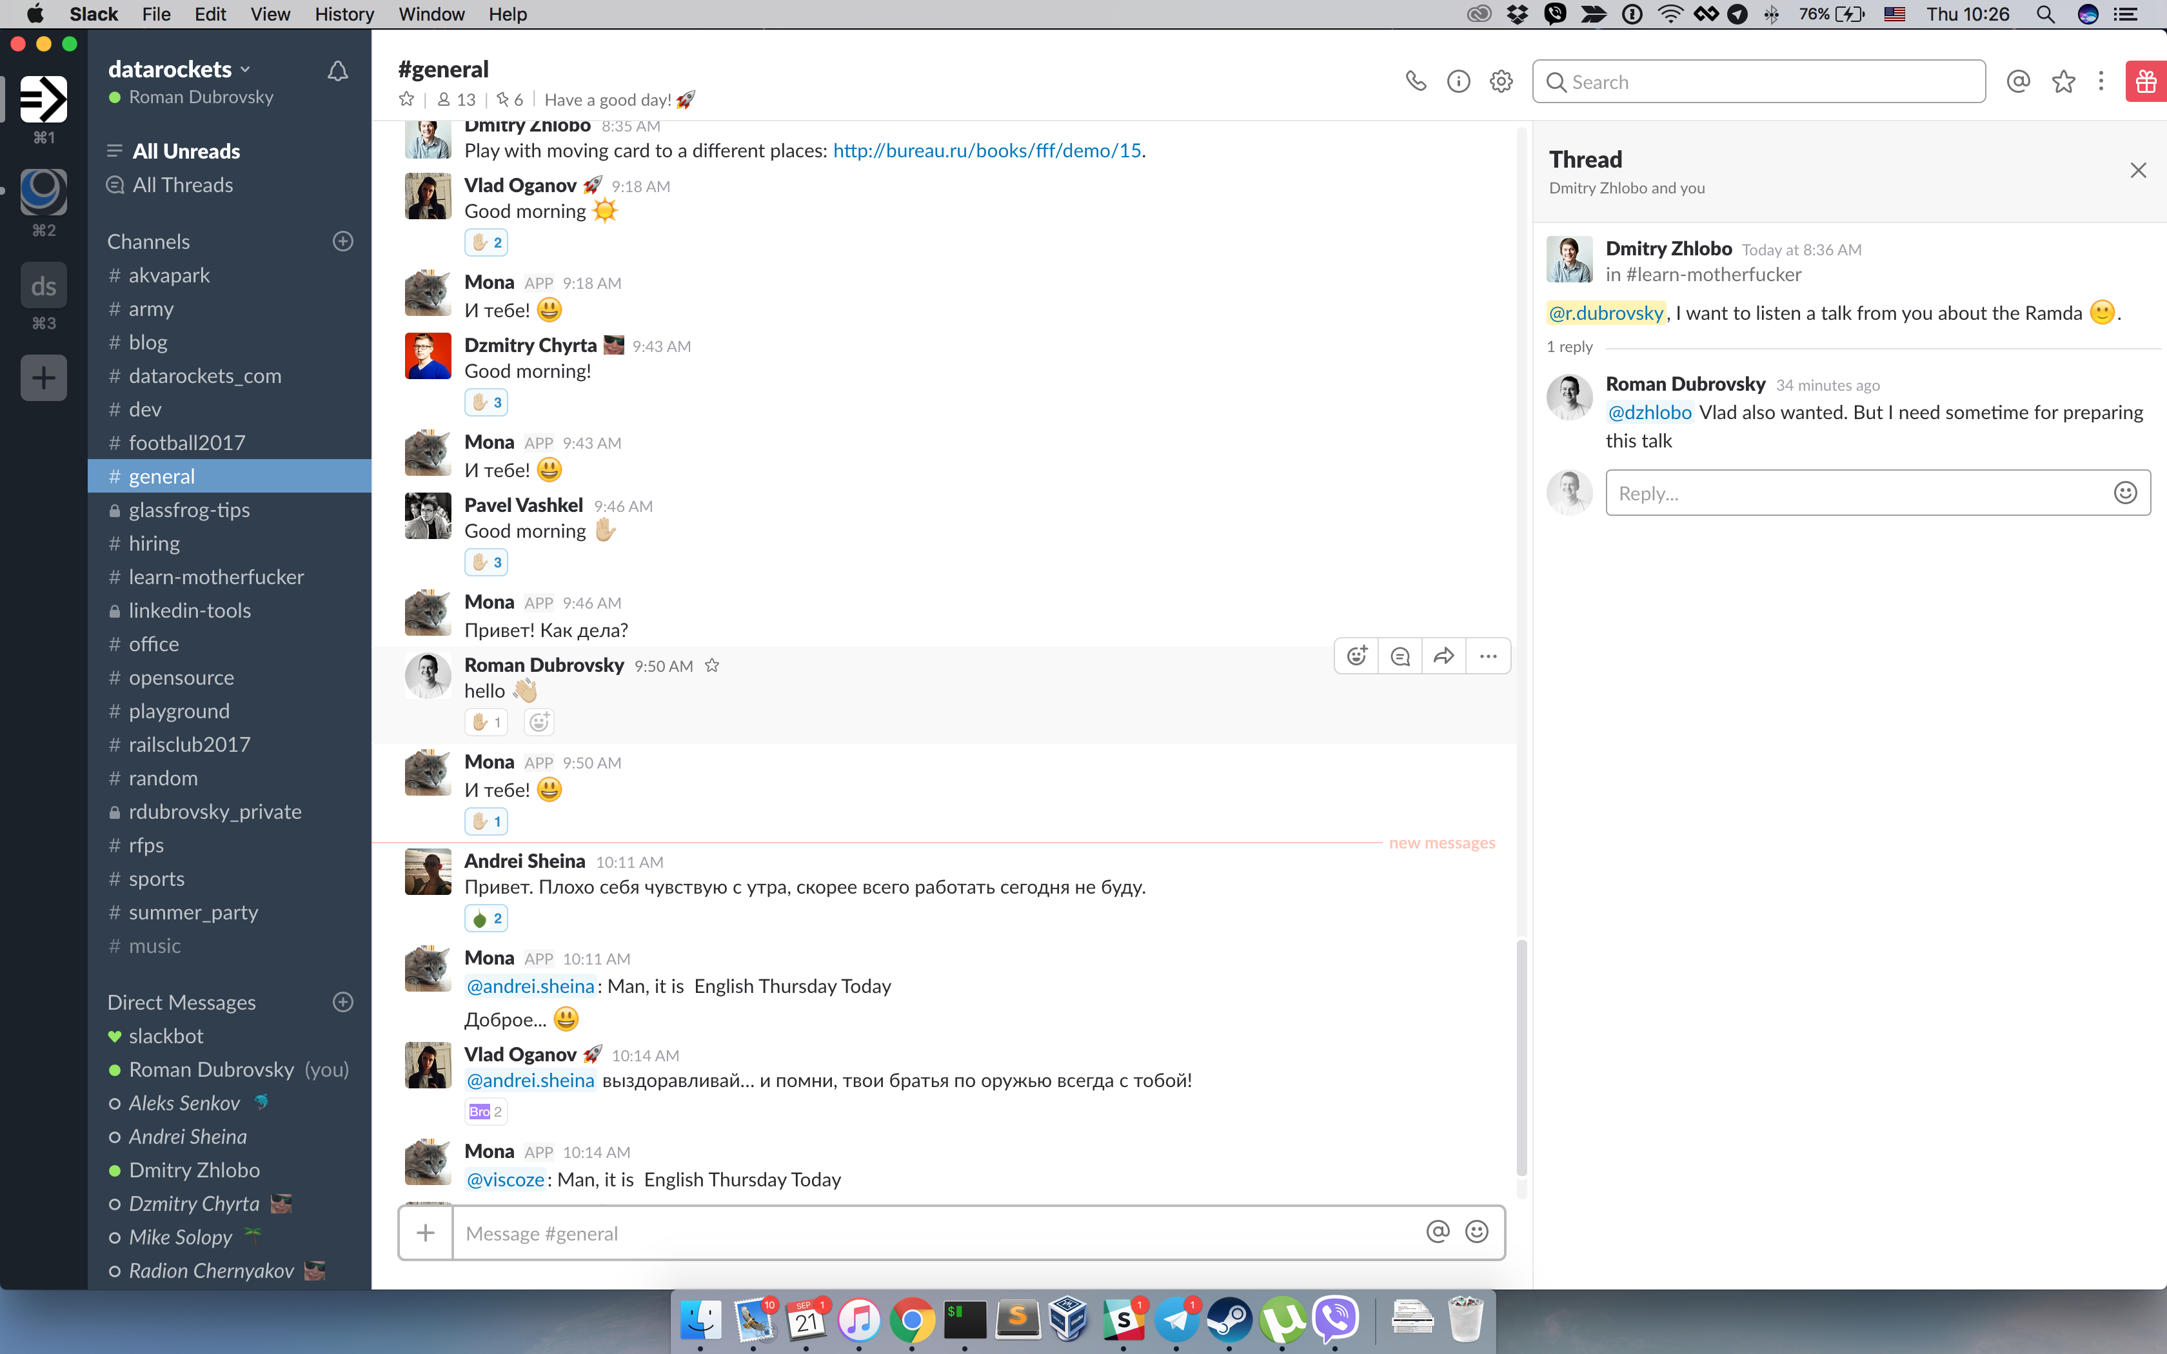Open more actions on the hello message
This screenshot has width=2167, height=1354.
point(1487,656)
